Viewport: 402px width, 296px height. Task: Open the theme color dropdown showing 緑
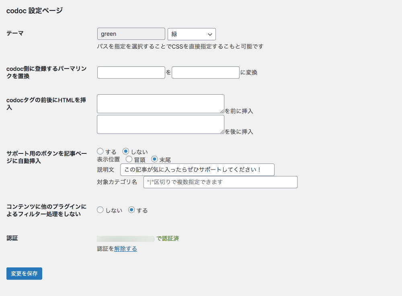pos(192,34)
